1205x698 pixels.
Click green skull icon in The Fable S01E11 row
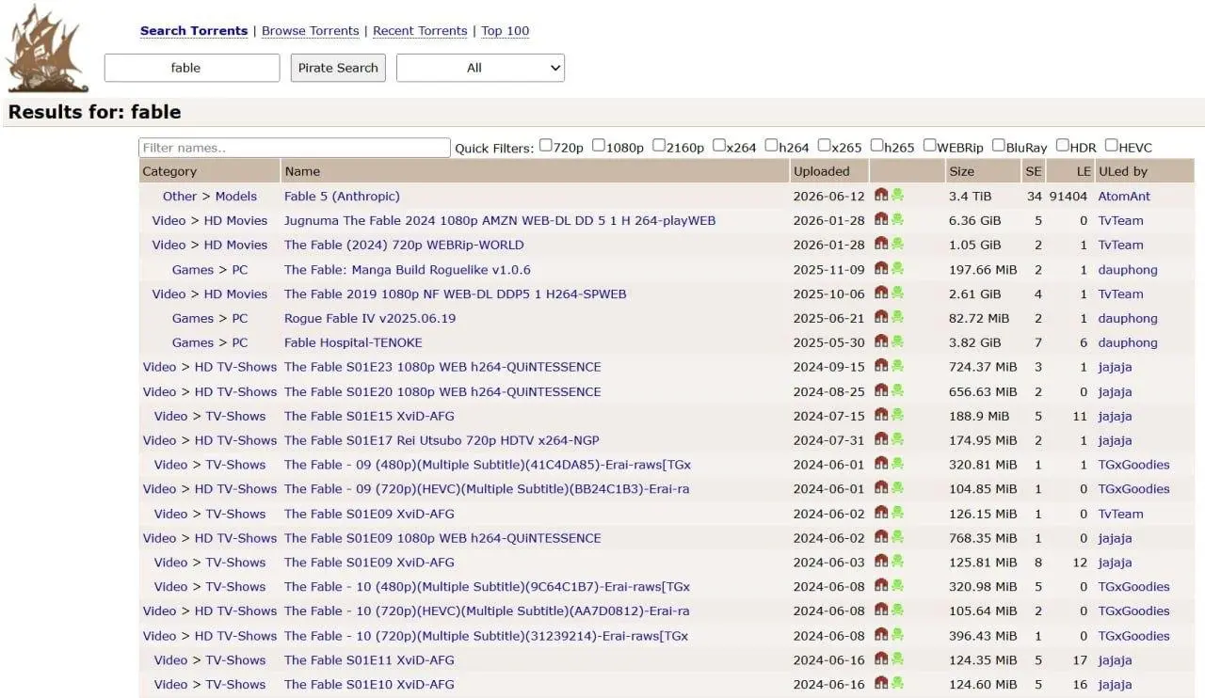click(x=897, y=658)
